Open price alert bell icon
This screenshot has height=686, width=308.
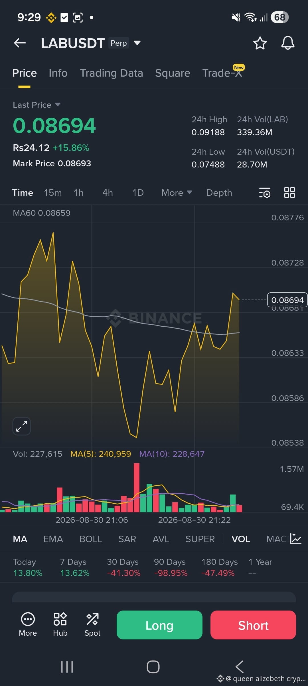point(288,43)
